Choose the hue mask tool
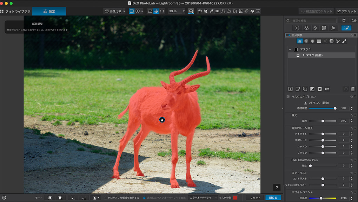This screenshot has height=202, width=358. click(332, 41)
